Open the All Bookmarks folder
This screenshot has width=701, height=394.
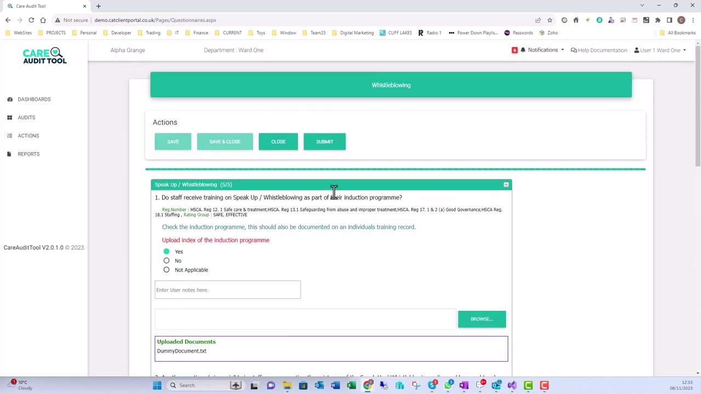pos(677,33)
